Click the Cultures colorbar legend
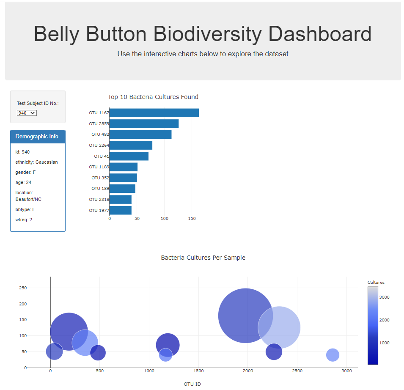 pos(373,326)
